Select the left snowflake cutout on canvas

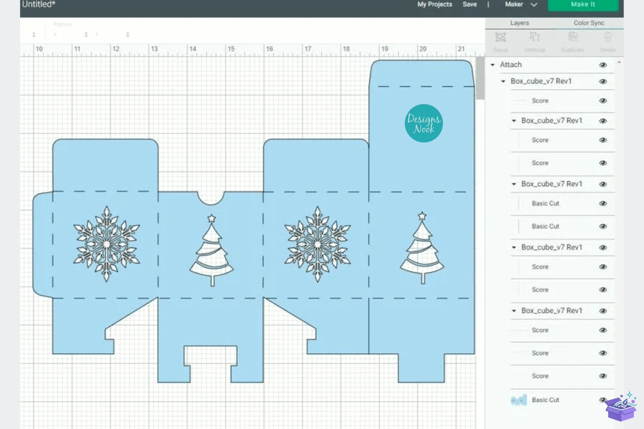tap(107, 244)
